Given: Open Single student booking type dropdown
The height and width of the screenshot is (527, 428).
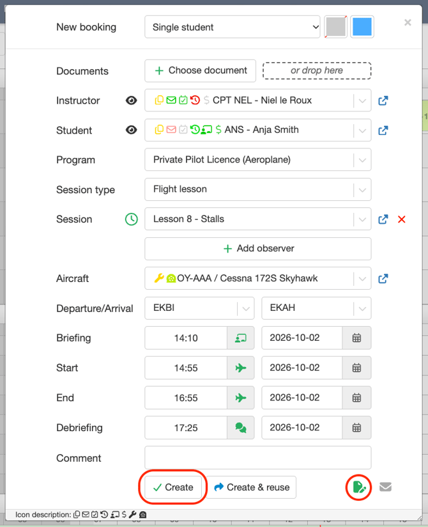Looking at the screenshot, I should pos(233,27).
